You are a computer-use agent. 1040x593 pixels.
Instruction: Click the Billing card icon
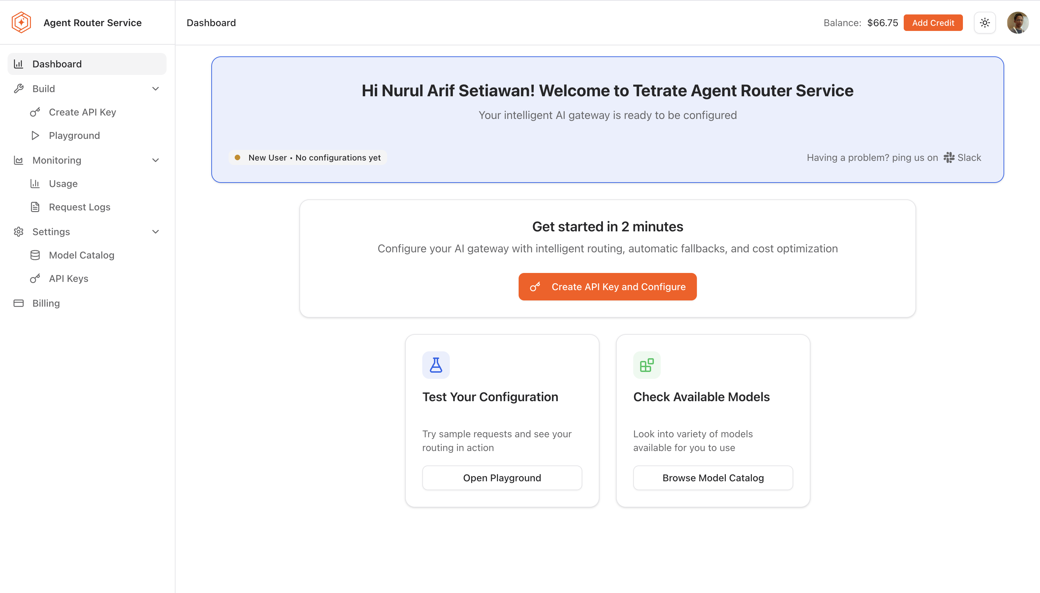(x=19, y=303)
